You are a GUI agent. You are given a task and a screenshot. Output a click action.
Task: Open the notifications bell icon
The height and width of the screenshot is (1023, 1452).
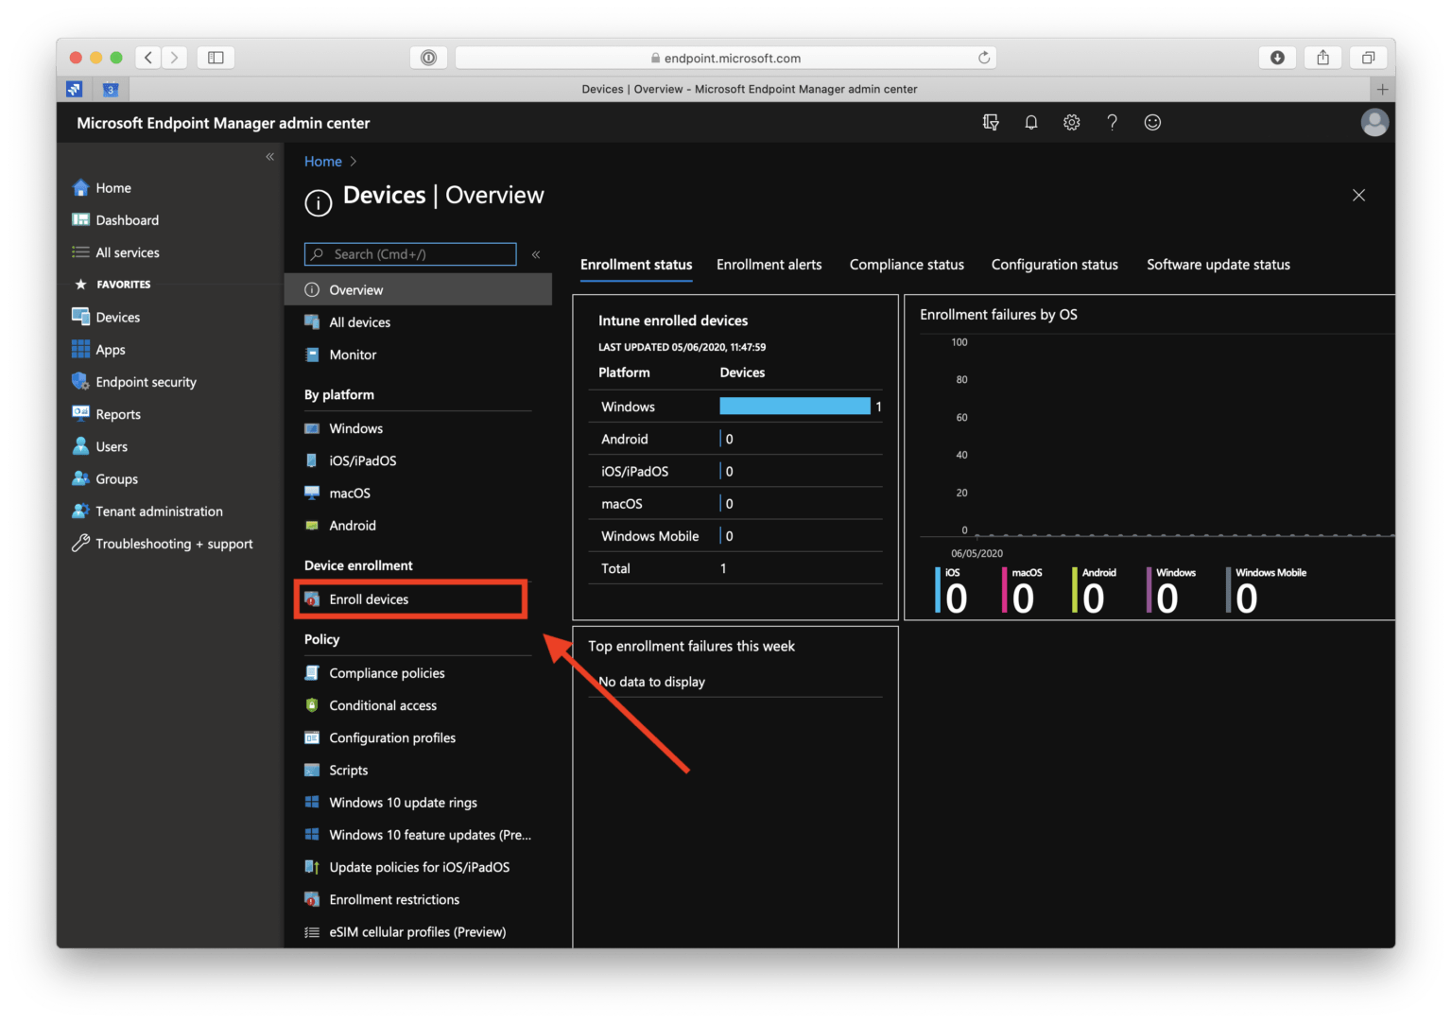point(1030,122)
